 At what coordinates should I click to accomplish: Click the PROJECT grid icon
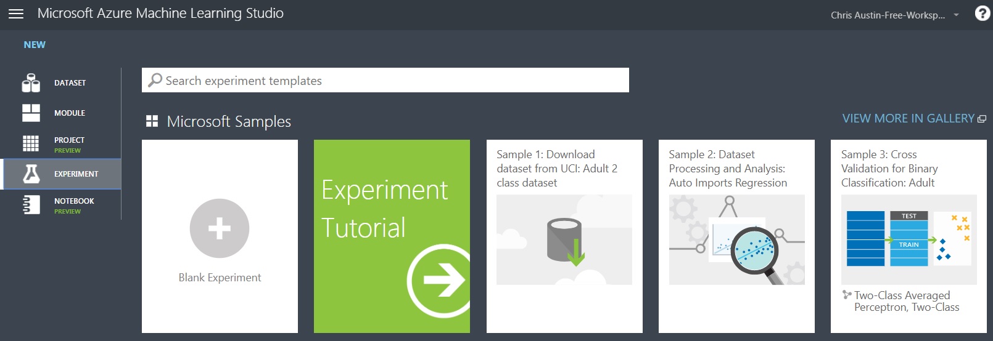pyautogui.click(x=31, y=143)
